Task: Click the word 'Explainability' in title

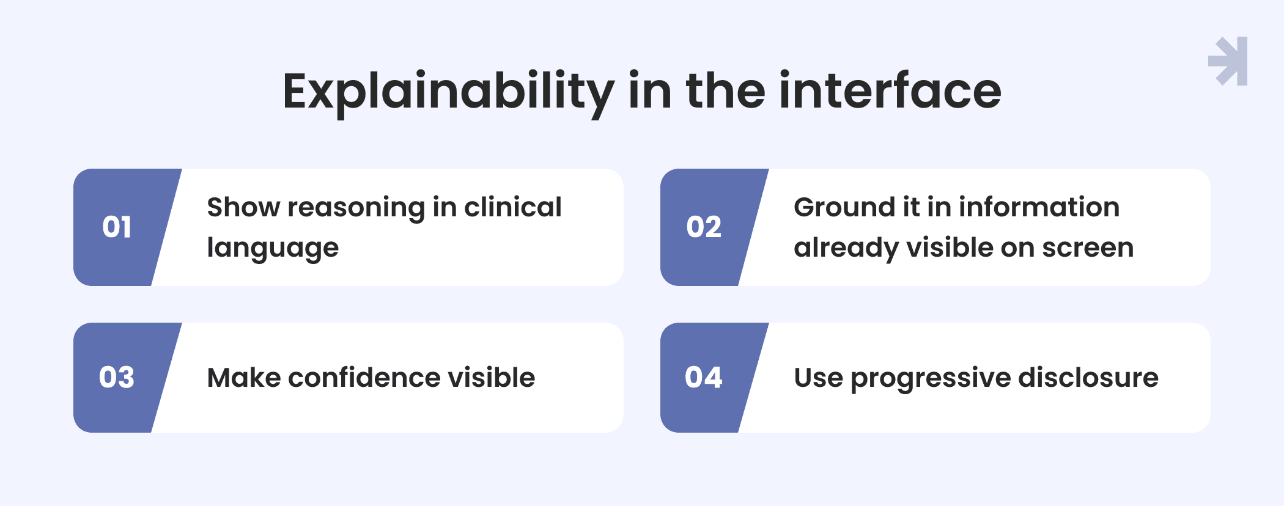Action: click(448, 92)
